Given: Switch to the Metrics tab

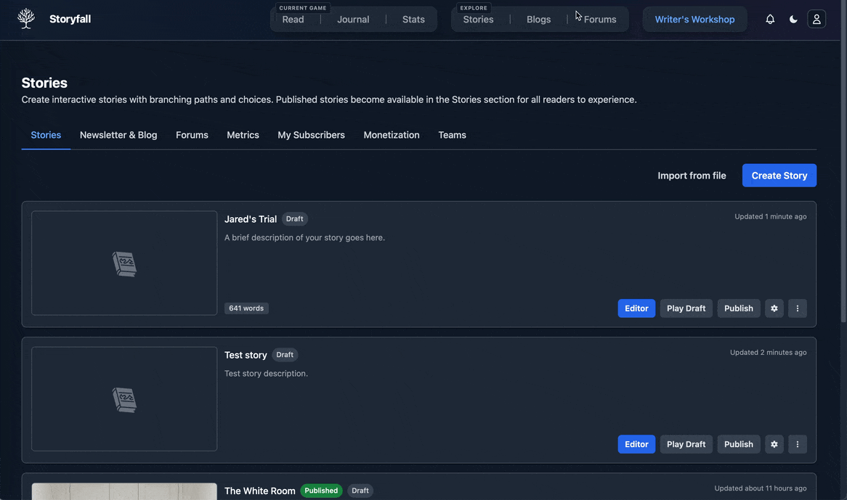Looking at the screenshot, I should pyautogui.click(x=243, y=135).
